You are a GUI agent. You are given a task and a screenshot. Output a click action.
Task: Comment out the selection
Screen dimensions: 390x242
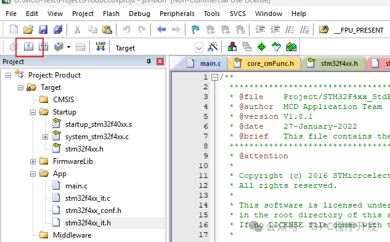tap(290, 30)
